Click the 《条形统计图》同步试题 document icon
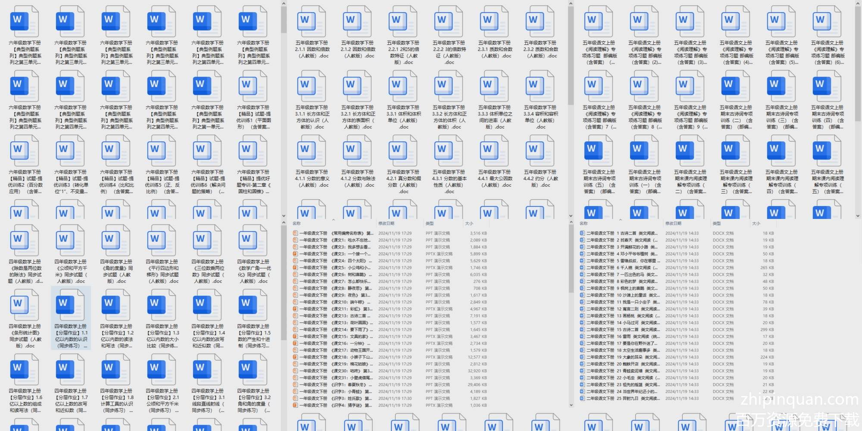Viewport: 862px width, 431px height. [25, 306]
